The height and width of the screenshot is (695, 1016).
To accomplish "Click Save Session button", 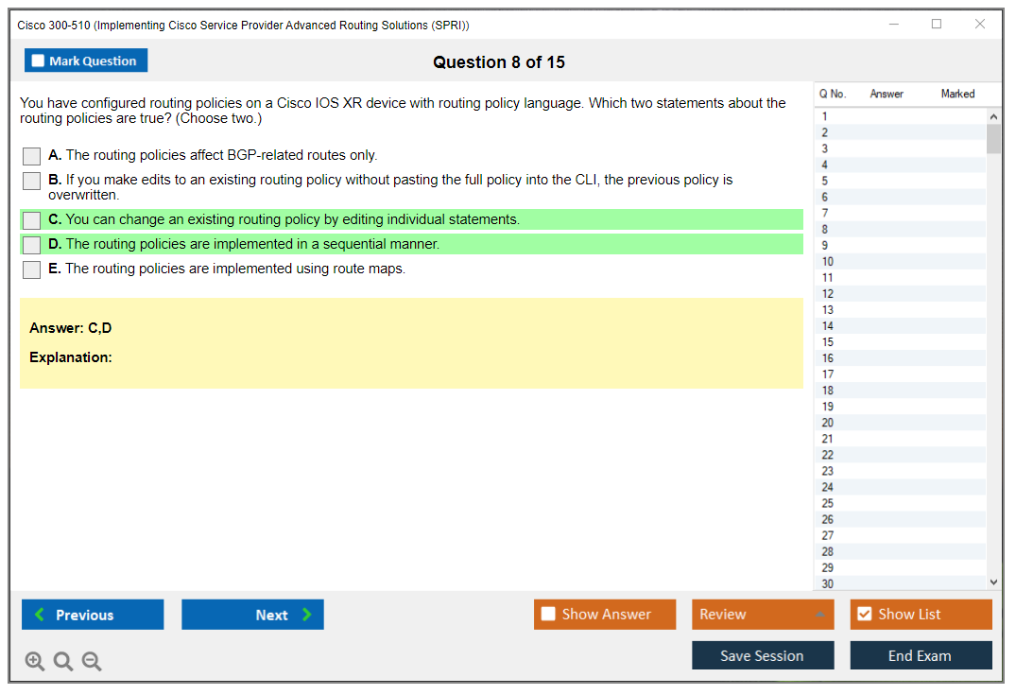I will (x=762, y=656).
